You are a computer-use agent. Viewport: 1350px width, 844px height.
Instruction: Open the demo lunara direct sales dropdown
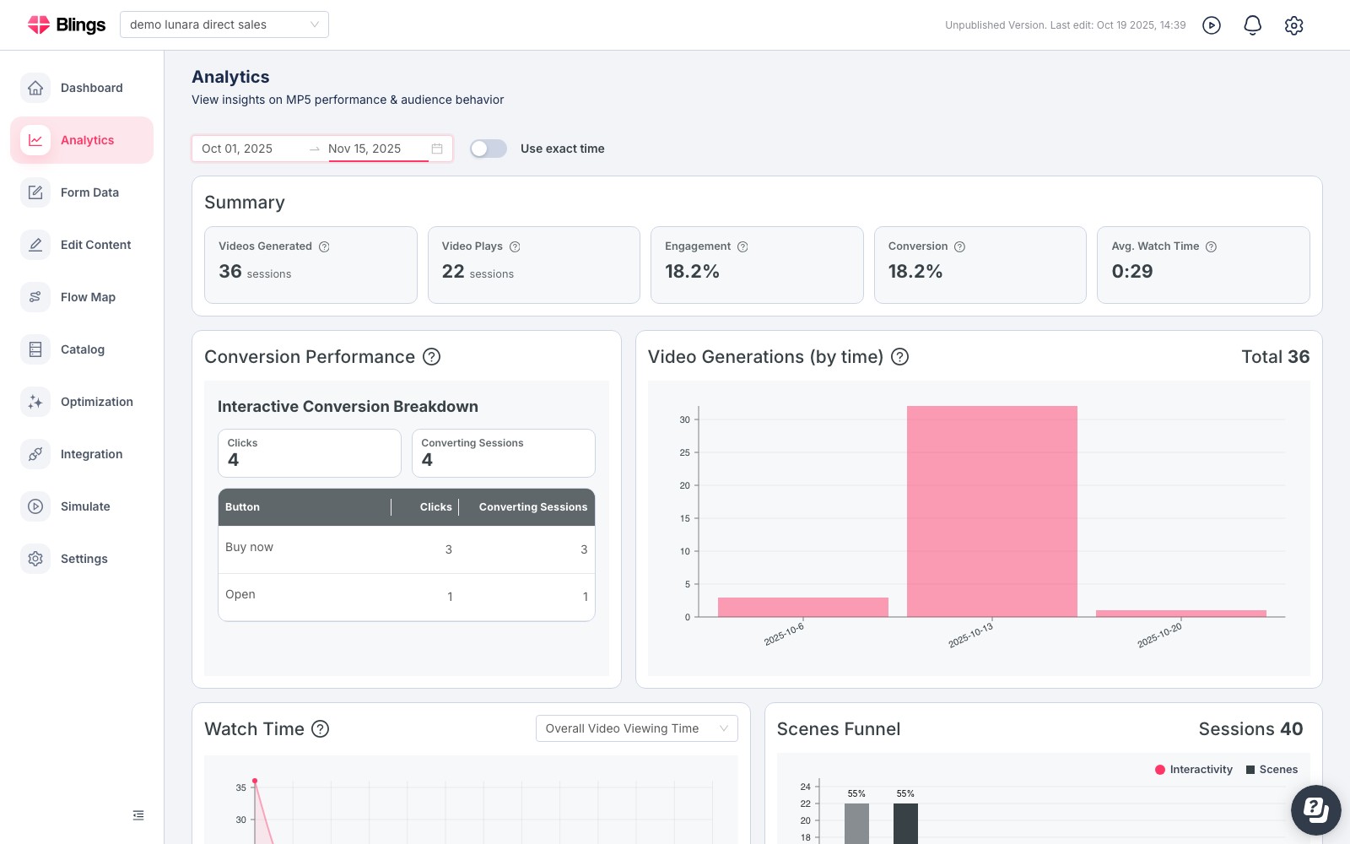coord(224,24)
